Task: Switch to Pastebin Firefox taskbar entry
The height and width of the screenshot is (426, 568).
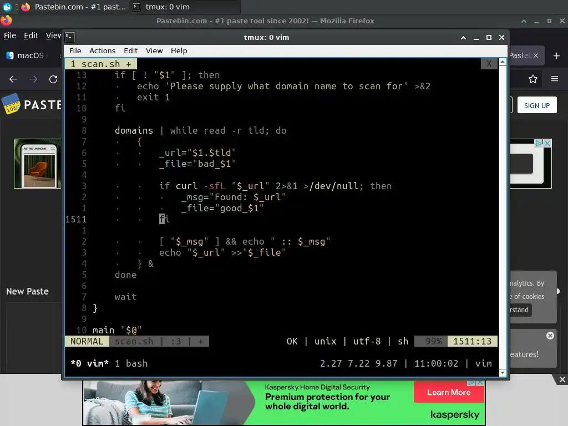Action: pyautogui.click(x=74, y=7)
